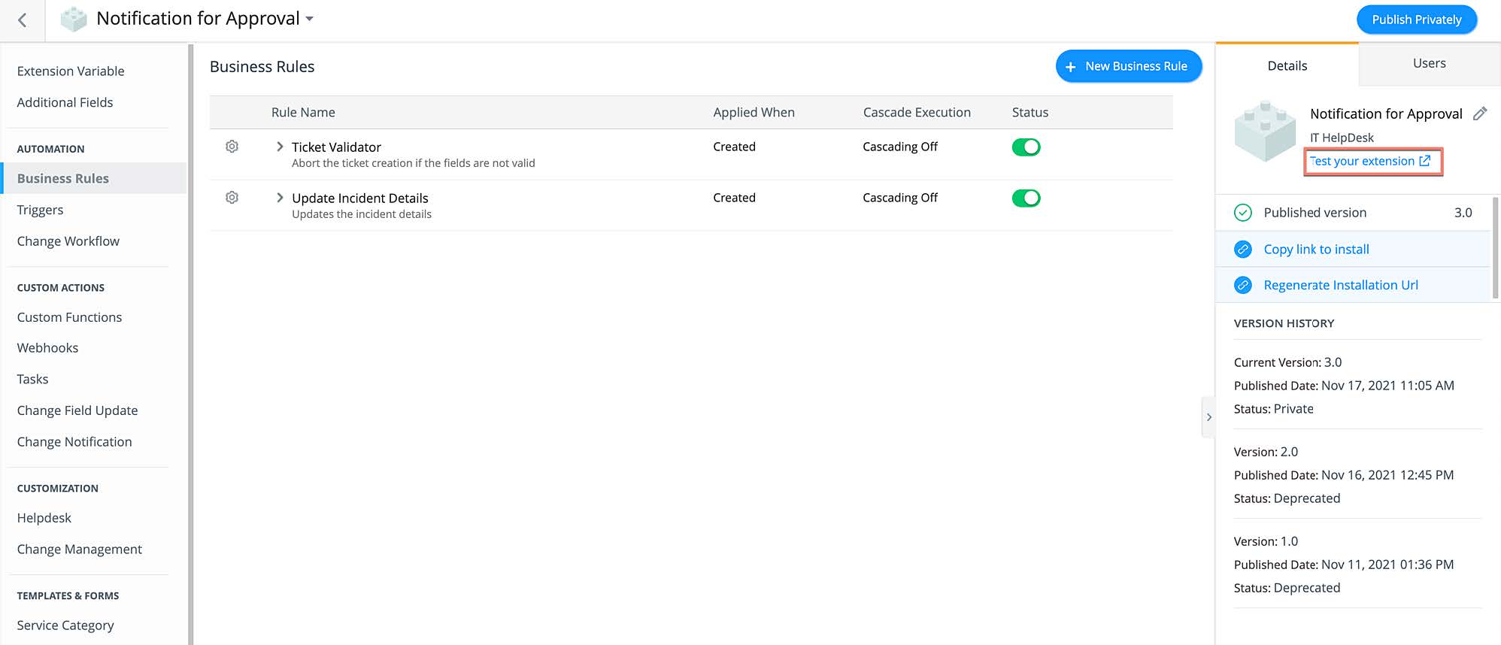Expand the Update Incident Details rule
Image resolution: width=1501 pixels, height=645 pixels.
(280, 198)
